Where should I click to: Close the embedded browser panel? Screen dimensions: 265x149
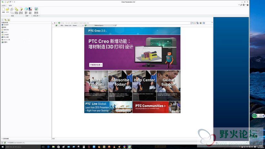pyautogui.click(x=212, y=23)
